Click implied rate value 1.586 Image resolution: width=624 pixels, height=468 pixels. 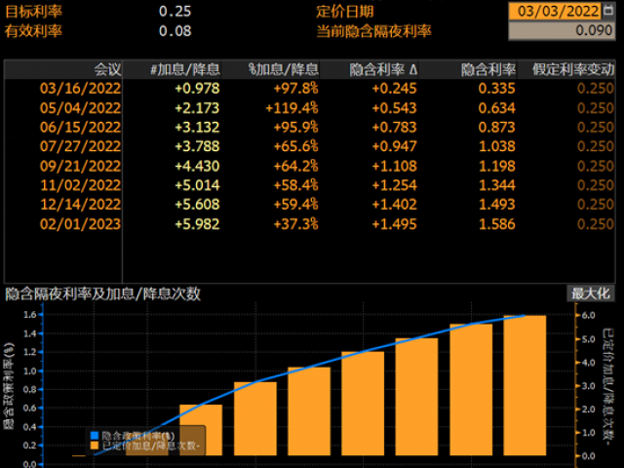496,223
